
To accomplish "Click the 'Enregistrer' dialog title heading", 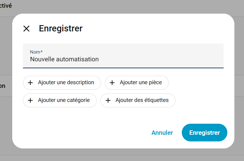I will pyautogui.click(x=61, y=28).
